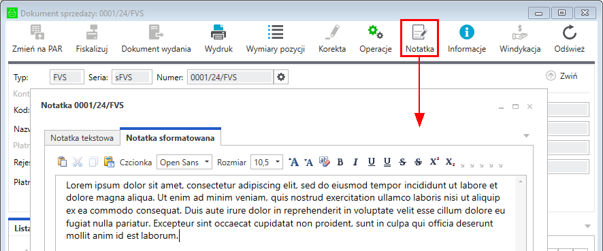The height and width of the screenshot is (251, 603).
Task: Toggle underline formatting in note editor
Action: click(371, 162)
